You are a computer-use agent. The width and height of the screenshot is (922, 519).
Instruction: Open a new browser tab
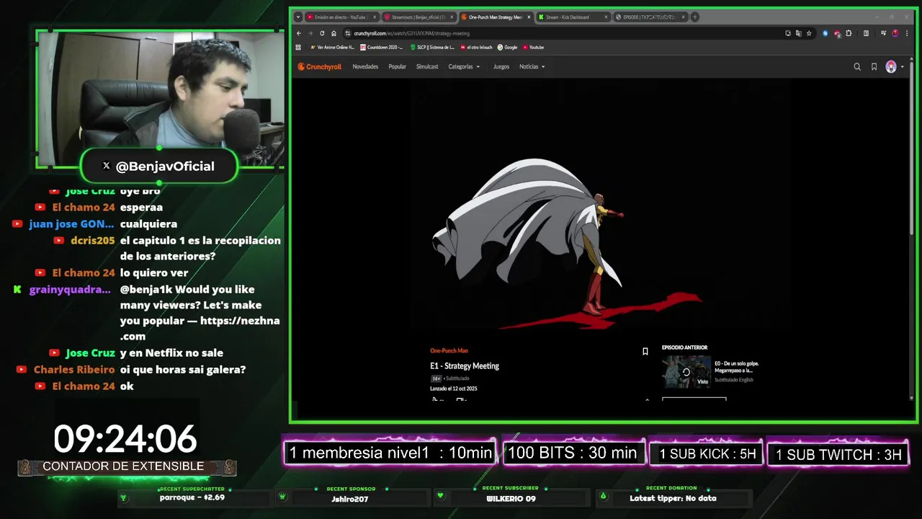694,17
